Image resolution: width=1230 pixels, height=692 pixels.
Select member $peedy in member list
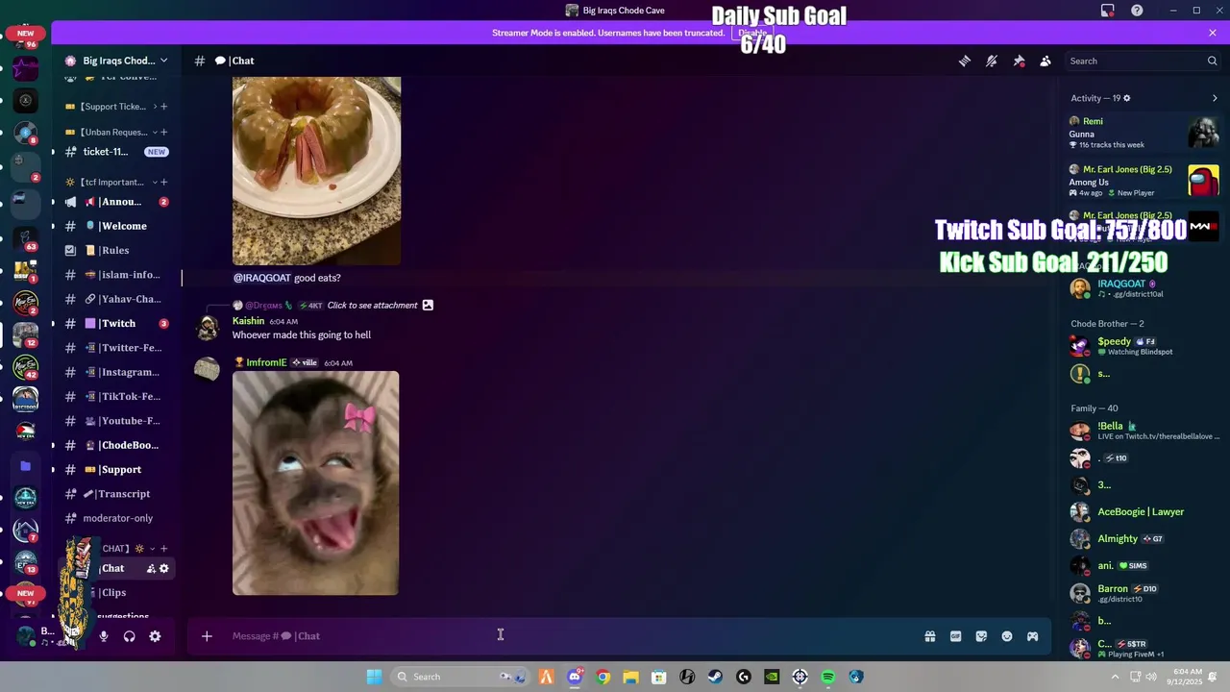[x=1144, y=346]
